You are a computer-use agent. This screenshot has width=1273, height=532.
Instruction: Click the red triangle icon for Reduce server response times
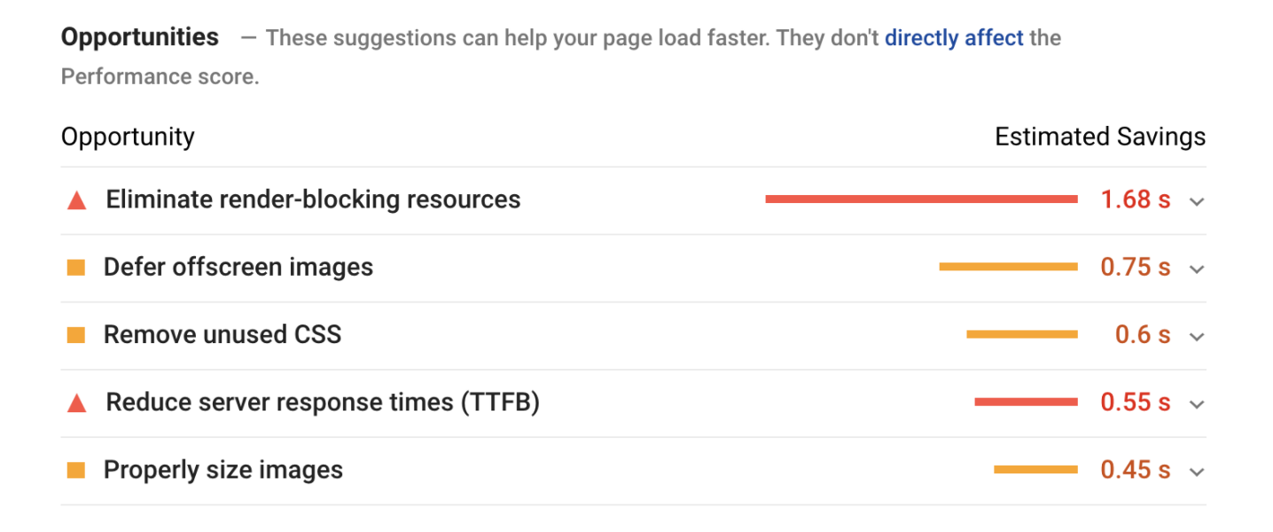(x=76, y=402)
